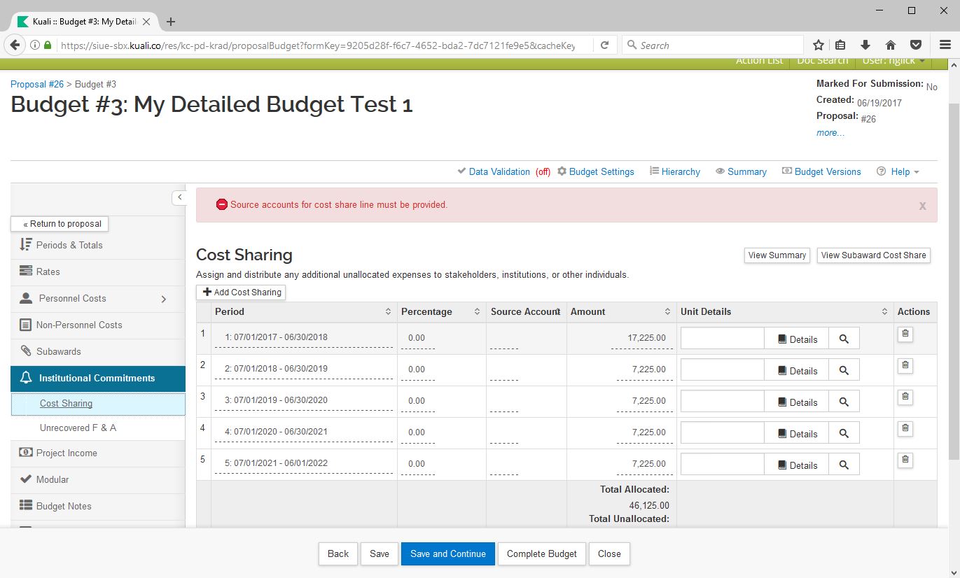The width and height of the screenshot is (960, 578).
Task: Delete cost sharing row 1 with trash icon
Action: [905, 334]
